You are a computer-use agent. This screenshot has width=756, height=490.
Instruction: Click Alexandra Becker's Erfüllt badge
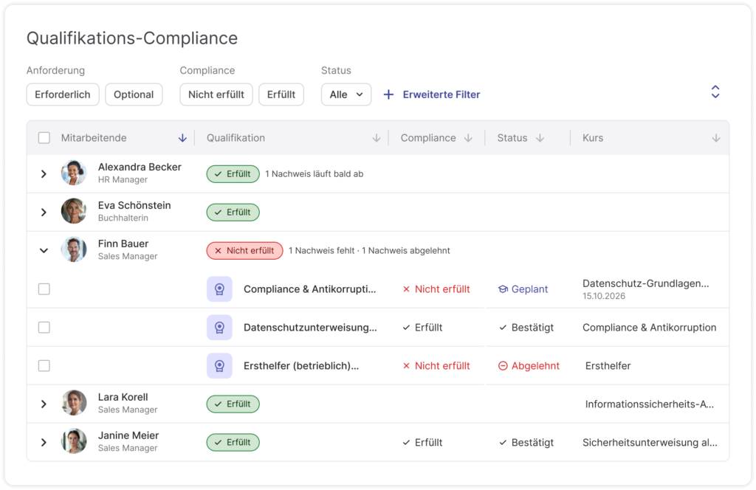pos(233,174)
